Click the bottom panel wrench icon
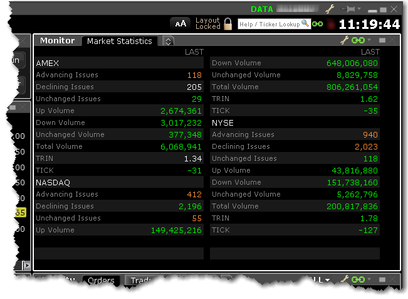Image resolution: width=408 pixels, height=299 pixels. (x=344, y=280)
